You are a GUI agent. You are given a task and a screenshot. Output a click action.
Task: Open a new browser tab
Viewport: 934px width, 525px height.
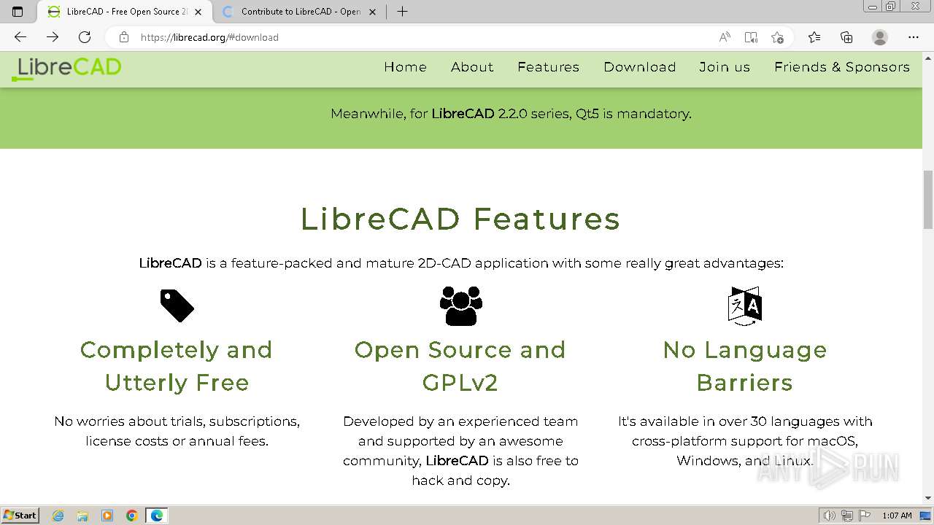(402, 12)
